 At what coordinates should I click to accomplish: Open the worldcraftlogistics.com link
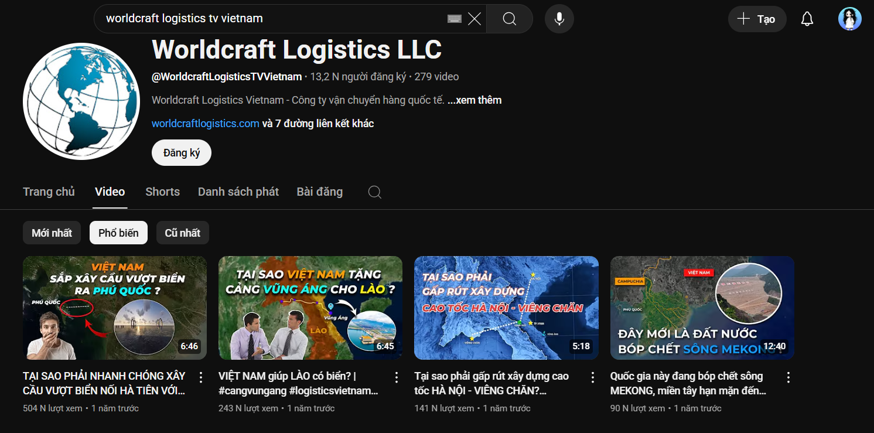point(205,124)
